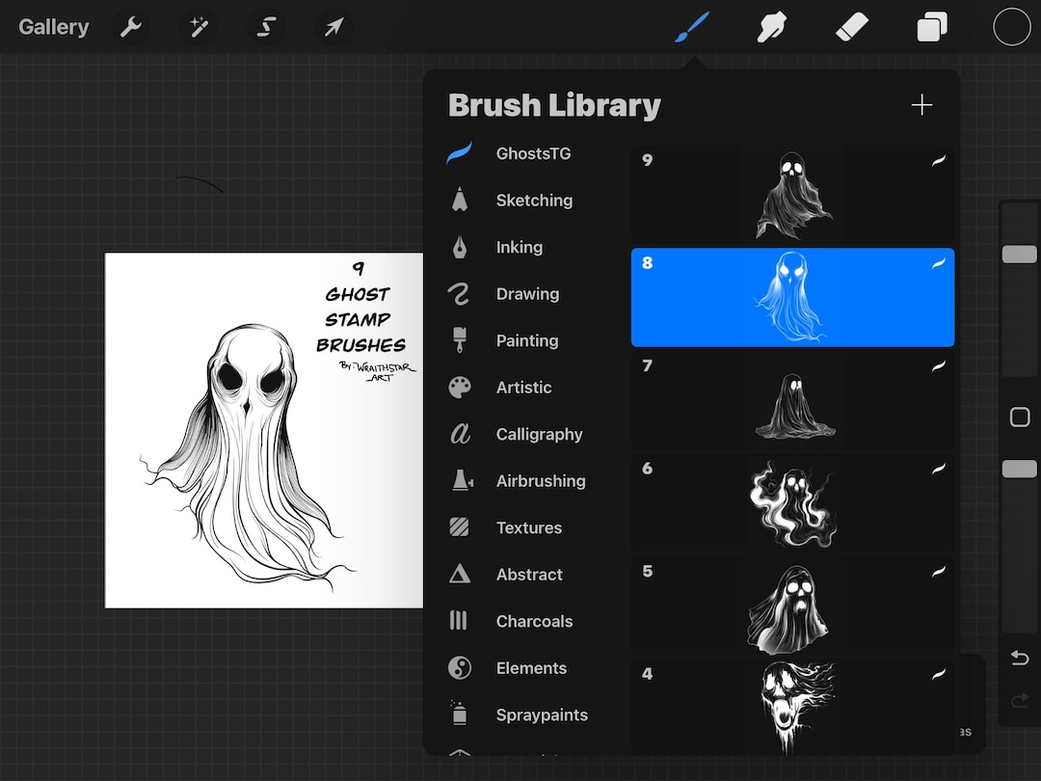Open the Inking brush set
This screenshot has height=781, width=1041.
point(520,247)
